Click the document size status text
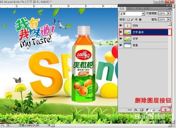The width and height of the screenshot is (176, 128). pos(29,125)
